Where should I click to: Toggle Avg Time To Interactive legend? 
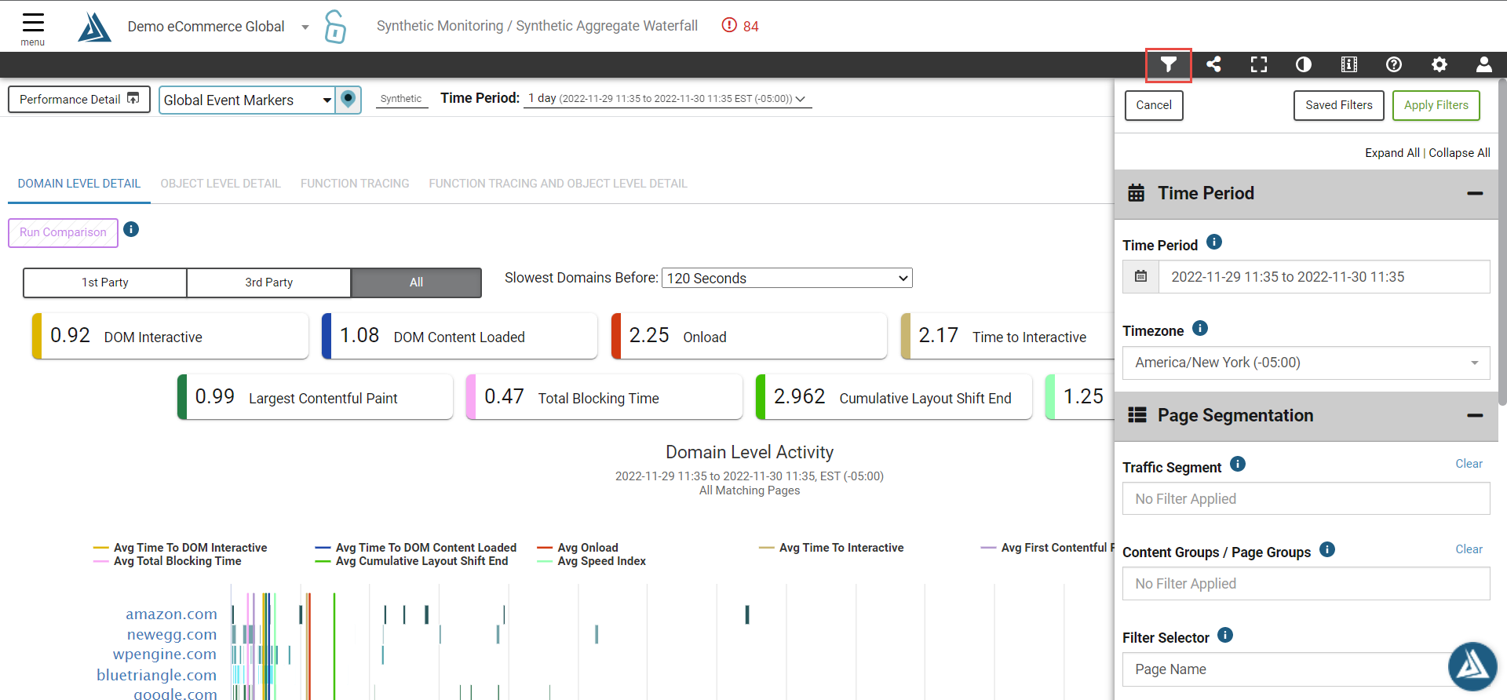click(831, 548)
